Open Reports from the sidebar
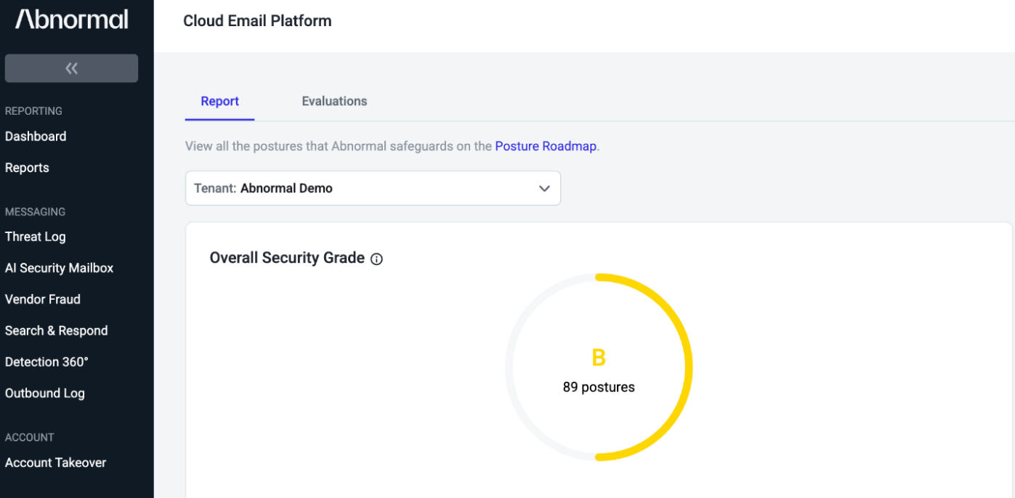 click(x=27, y=168)
